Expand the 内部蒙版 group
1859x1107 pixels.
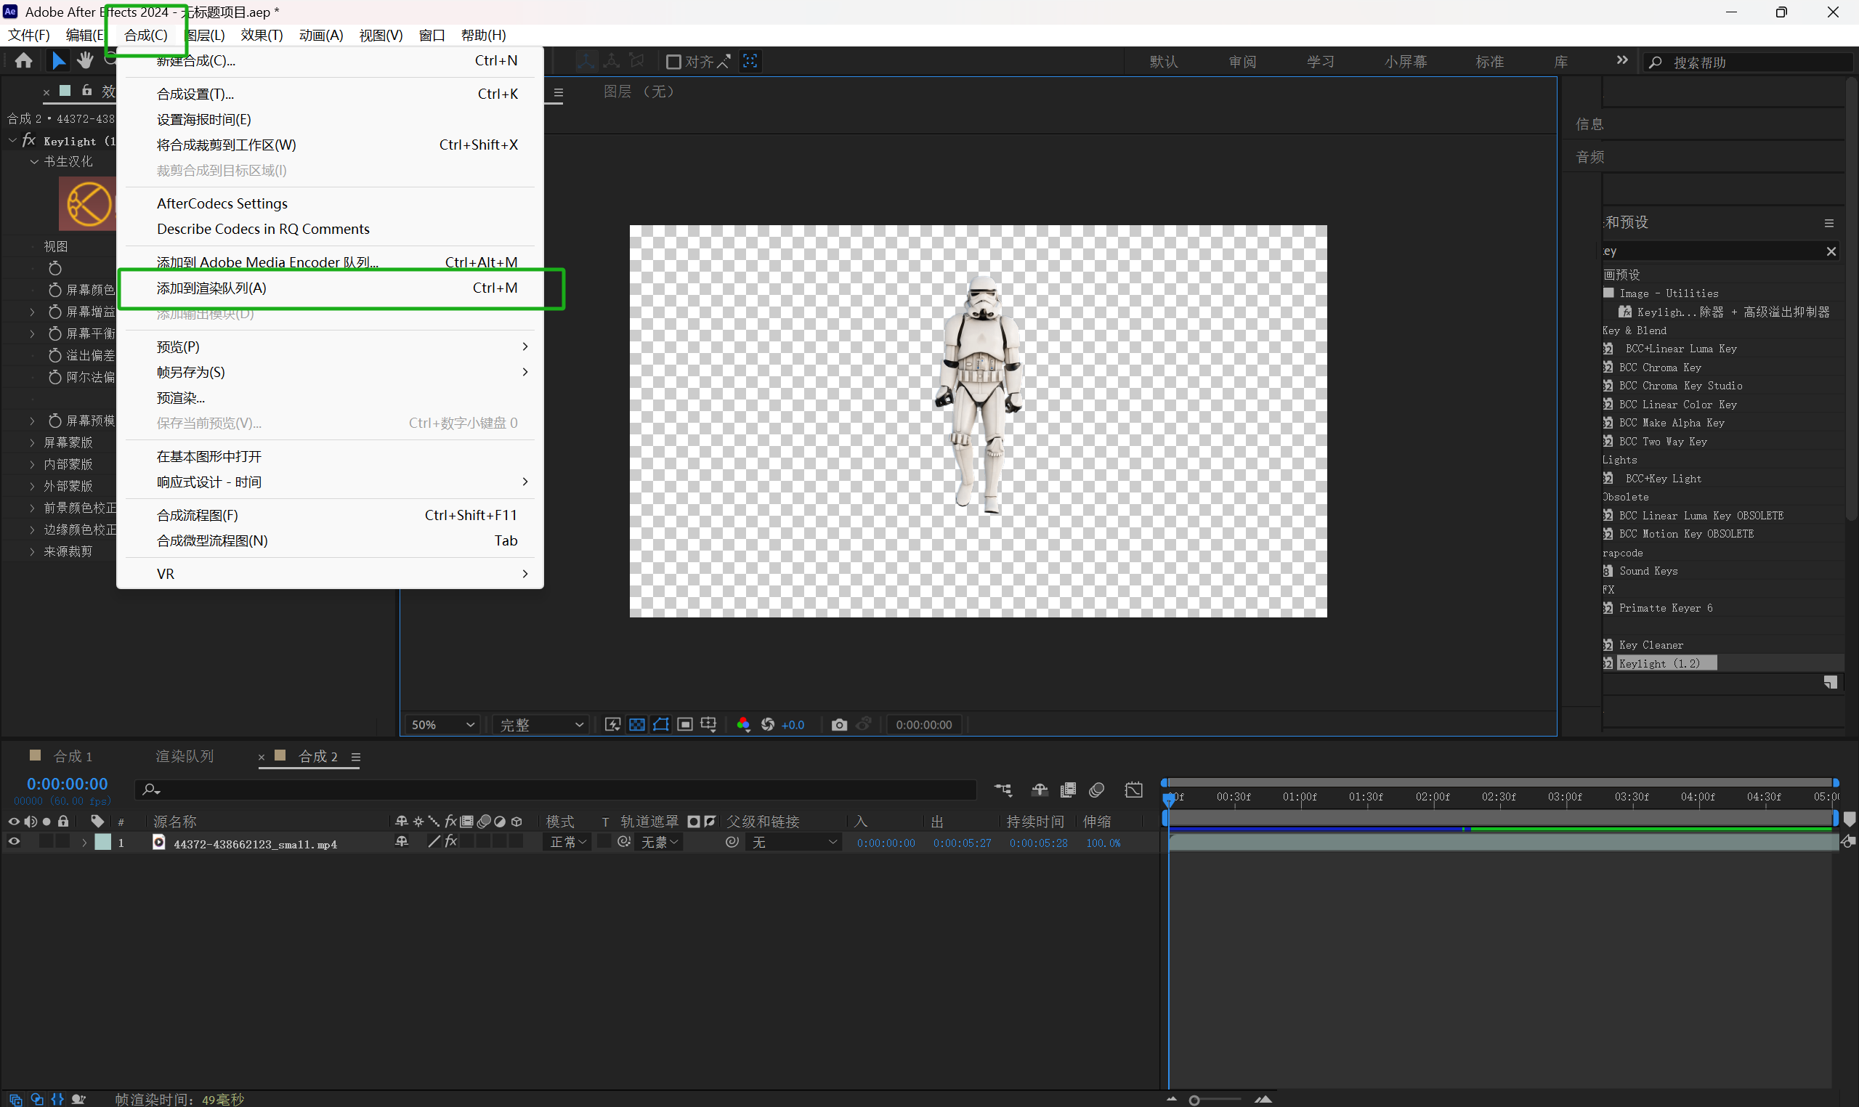tap(32, 465)
